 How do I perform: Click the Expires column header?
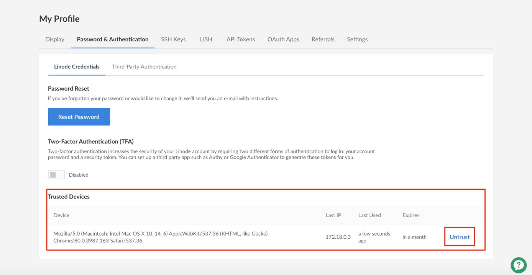411,215
